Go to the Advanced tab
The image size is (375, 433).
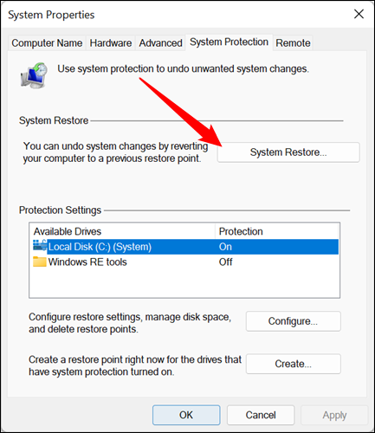coord(160,43)
